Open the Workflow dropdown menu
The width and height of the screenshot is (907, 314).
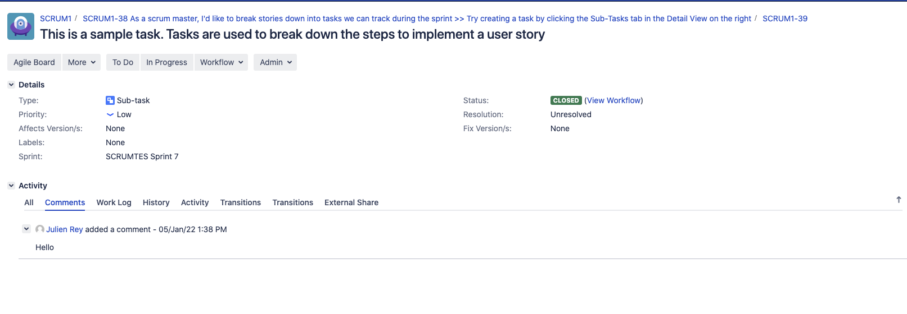click(x=222, y=62)
